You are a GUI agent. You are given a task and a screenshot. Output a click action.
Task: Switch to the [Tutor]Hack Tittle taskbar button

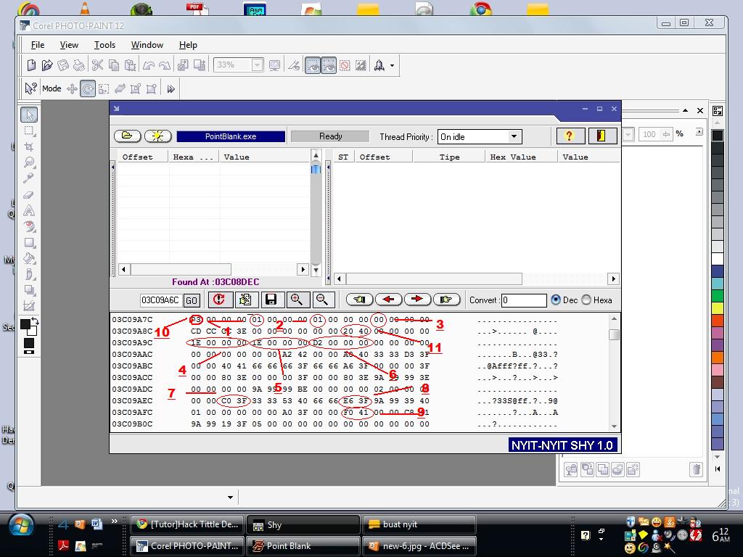(186, 524)
